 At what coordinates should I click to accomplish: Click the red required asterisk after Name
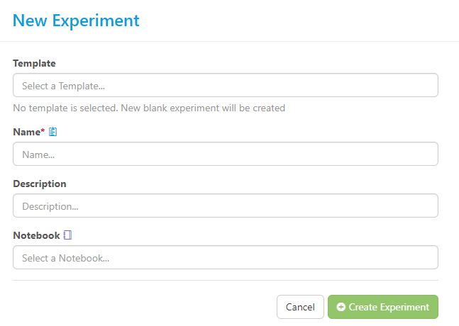pyautogui.click(x=44, y=131)
